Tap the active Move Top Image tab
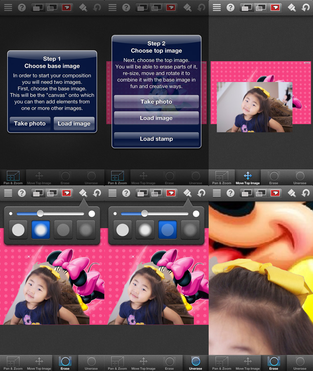The width and height of the screenshot is (313, 371). pos(247,178)
